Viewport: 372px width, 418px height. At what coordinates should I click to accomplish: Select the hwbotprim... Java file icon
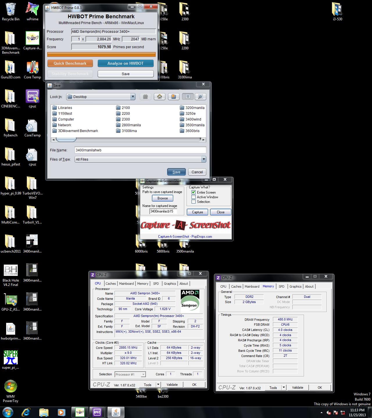pos(11,331)
